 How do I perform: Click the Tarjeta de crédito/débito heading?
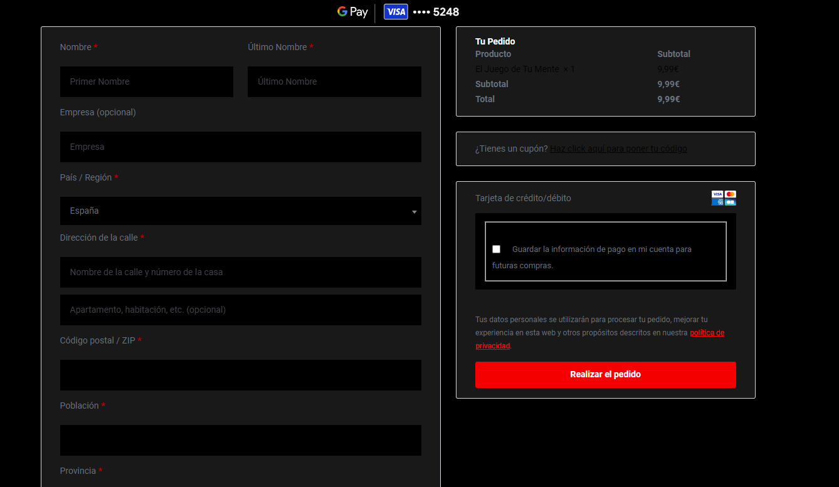coord(523,198)
